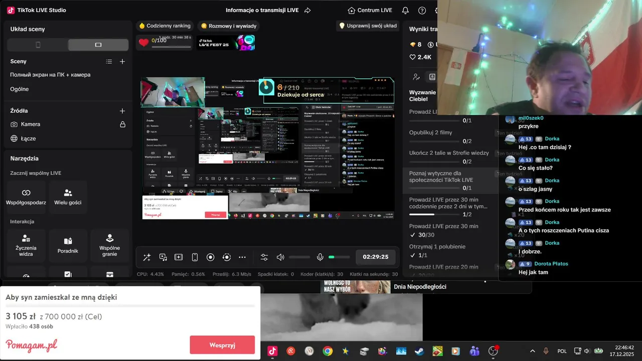Viewport: 642px width, 361px height.
Task: Open the help question mark icon
Action: point(422,10)
